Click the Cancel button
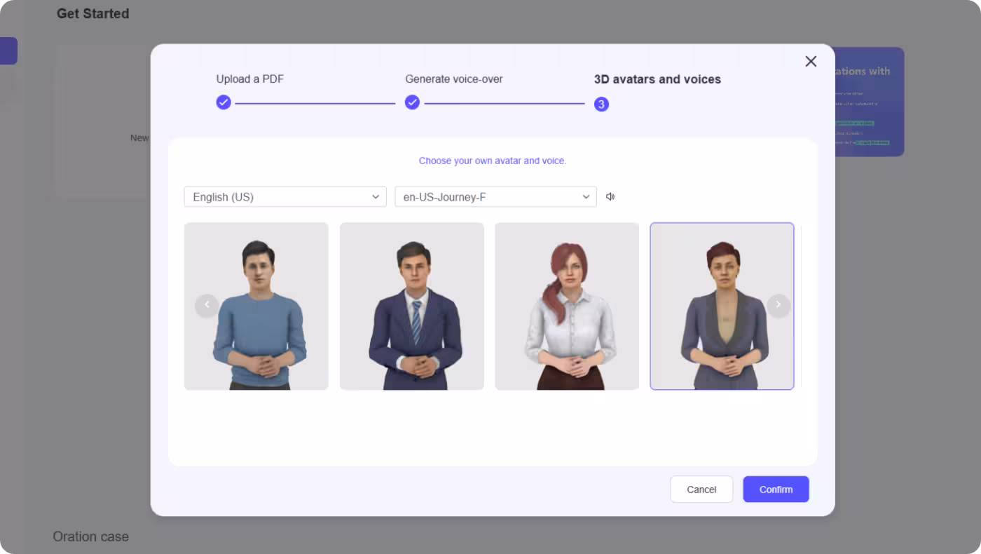The height and width of the screenshot is (554, 981). point(701,489)
